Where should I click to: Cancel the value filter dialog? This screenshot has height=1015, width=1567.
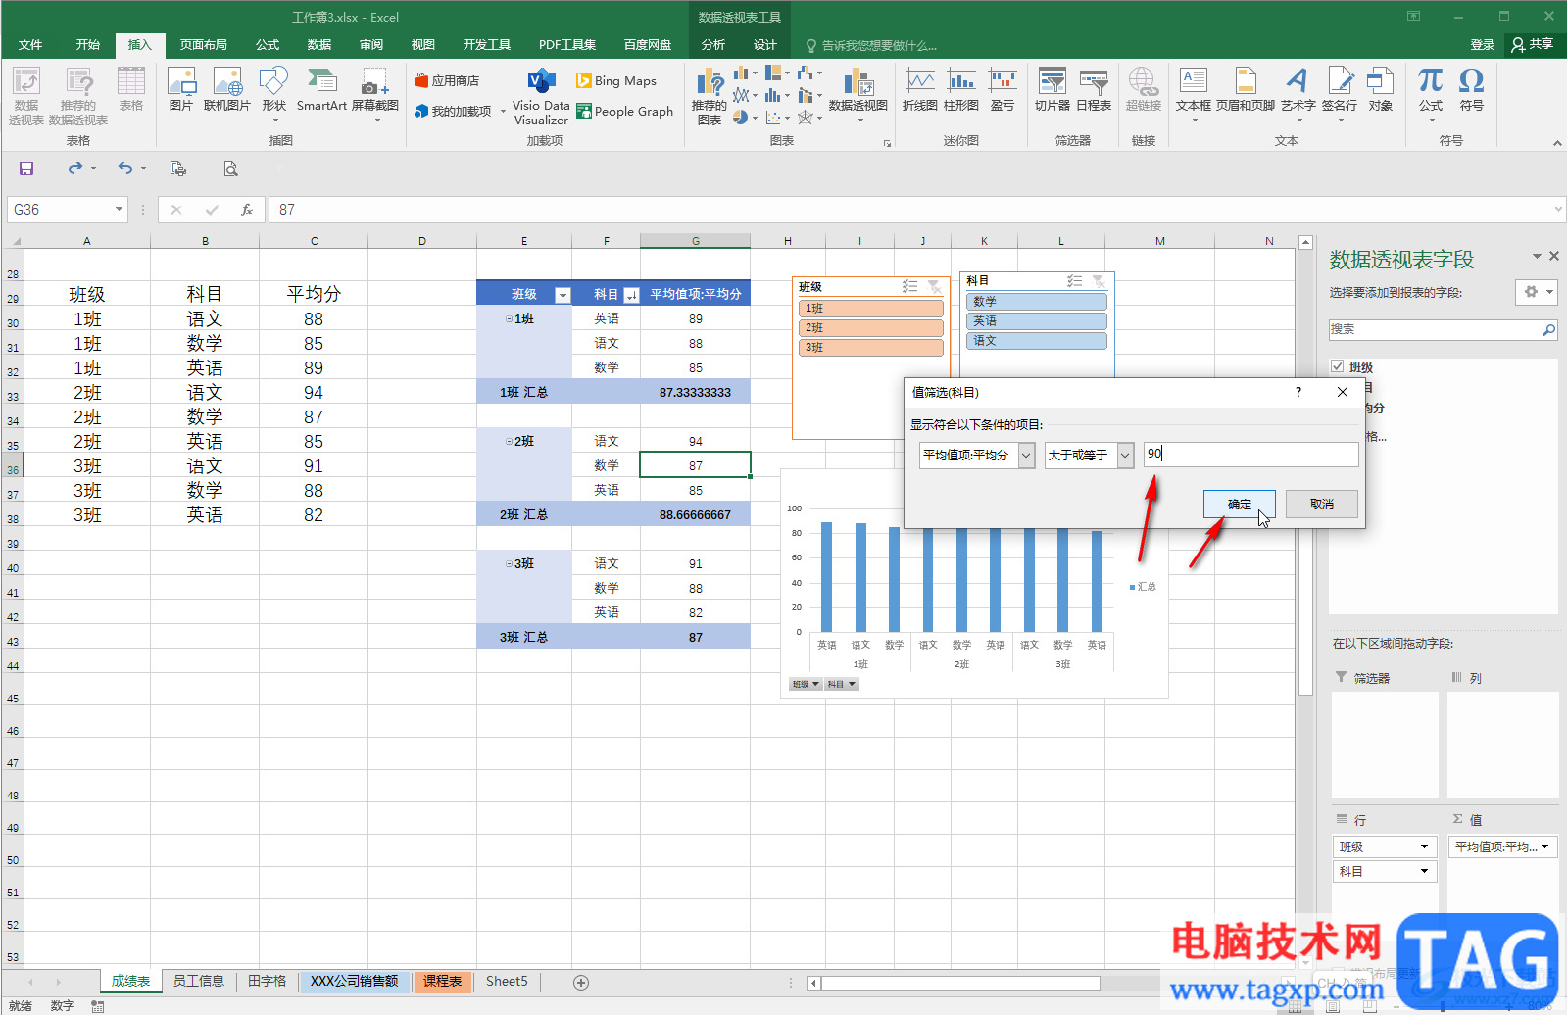[1322, 504]
